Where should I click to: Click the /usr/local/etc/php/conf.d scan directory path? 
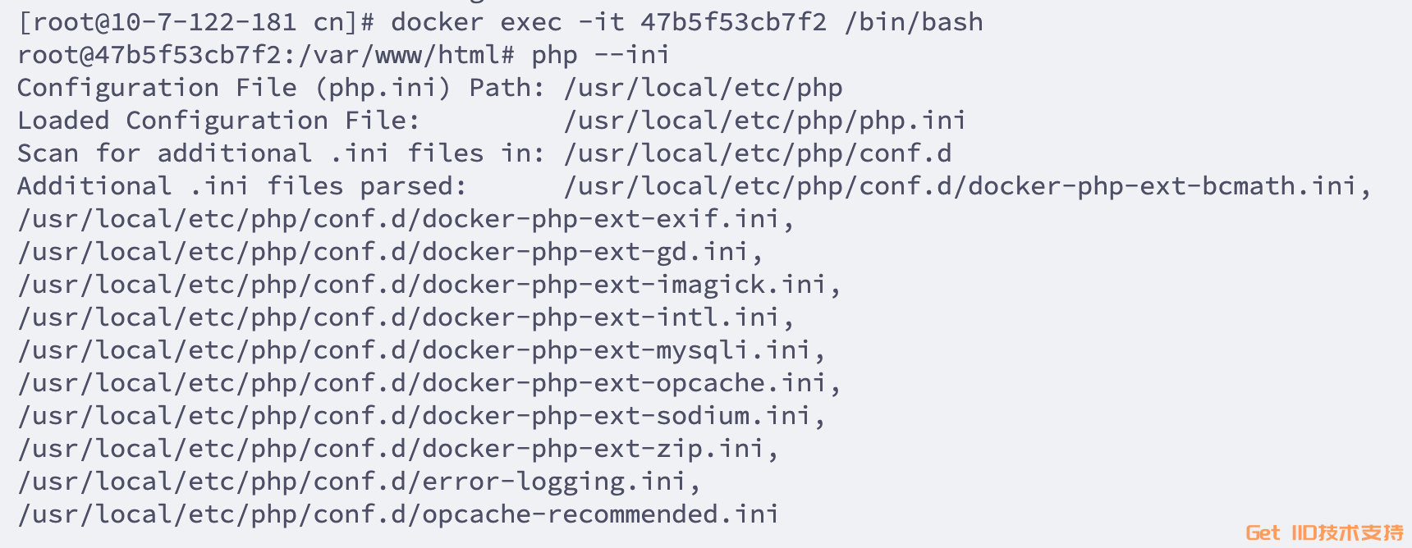[757, 153]
